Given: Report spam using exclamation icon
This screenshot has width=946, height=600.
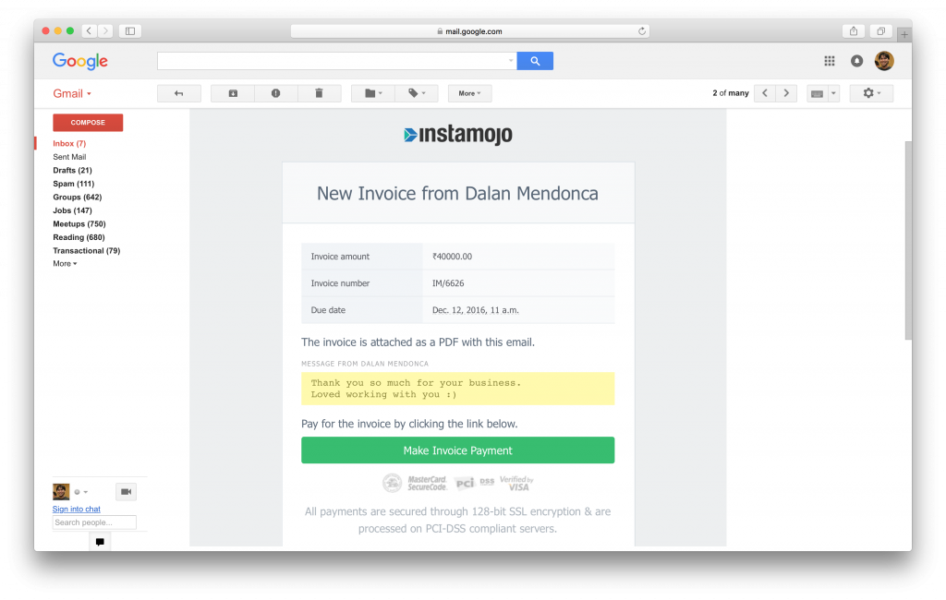Looking at the screenshot, I should [275, 93].
